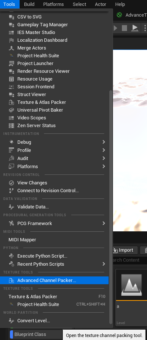Image resolution: width=147 pixels, height=340 pixels.
Task: Click the Universal Pivot Baker cube icon
Action: [x=11, y=110]
